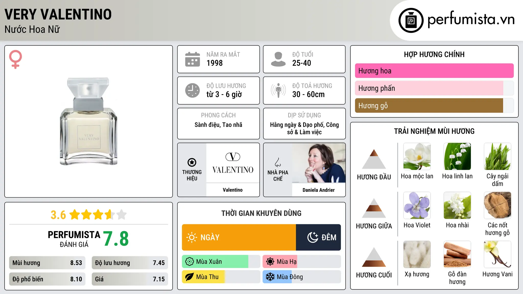523x294 pixels.
Task: Click the Hương giữa pyramid icon
Action: pyautogui.click(x=374, y=208)
